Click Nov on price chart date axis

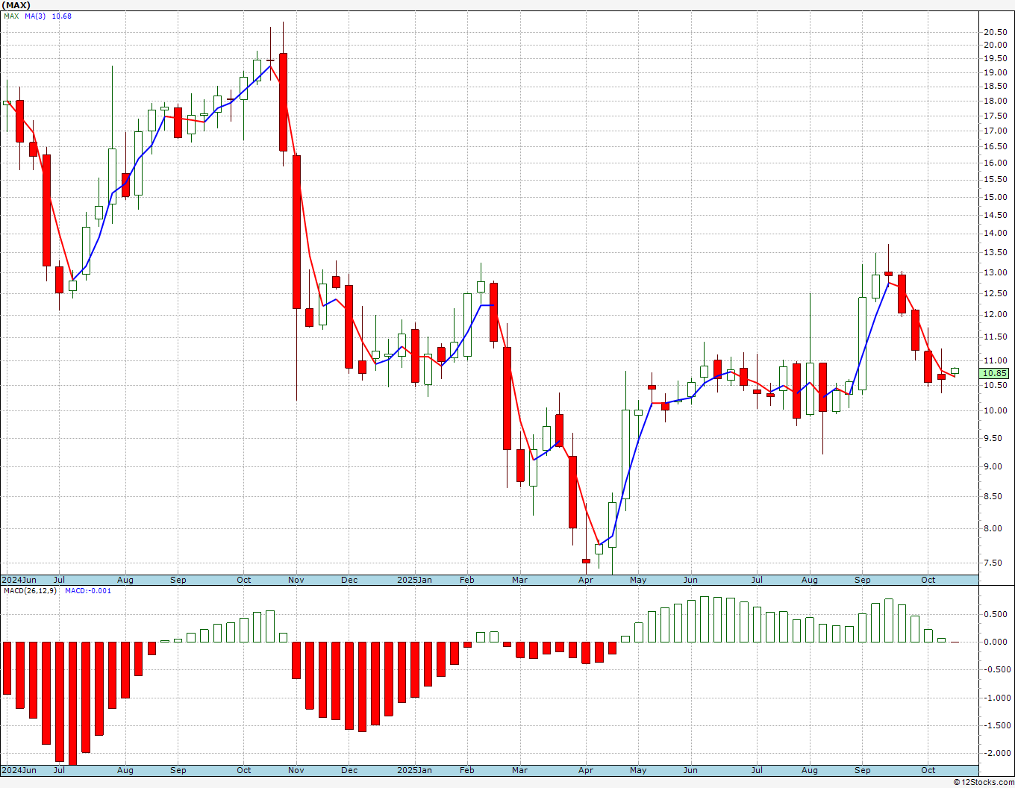click(x=296, y=580)
